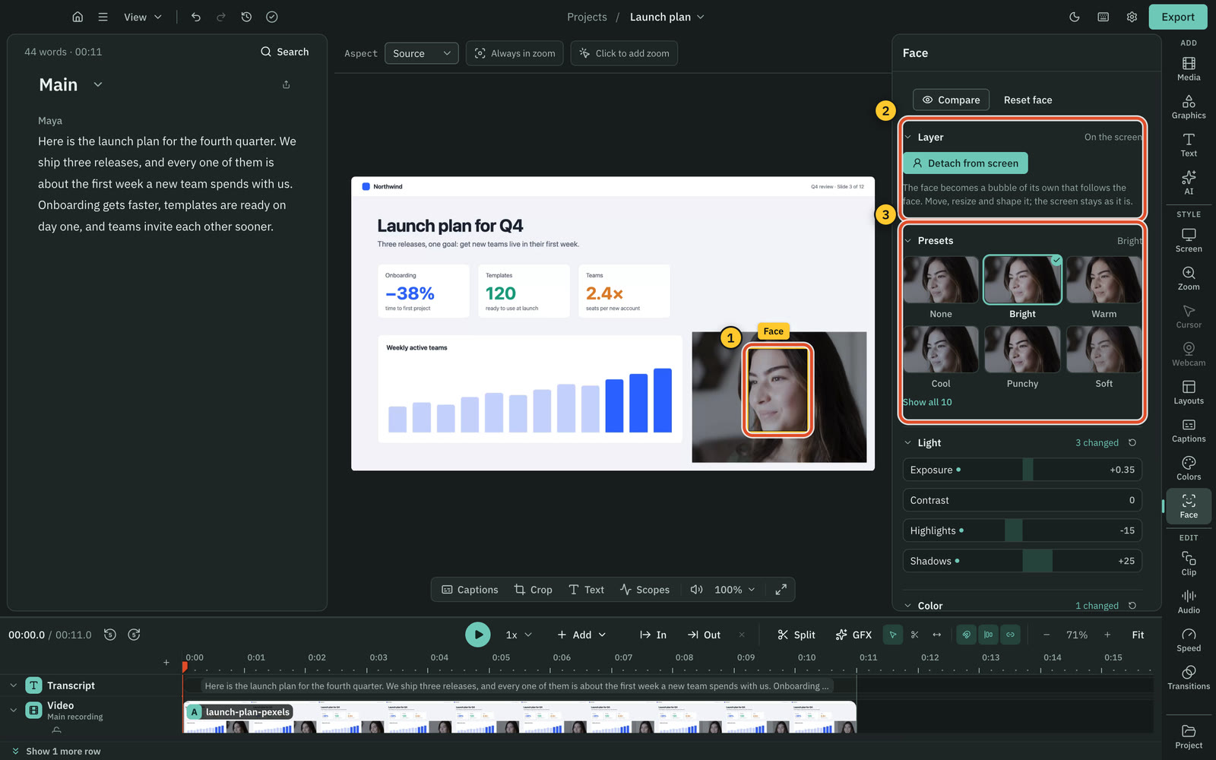Screen dimensions: 1216x760
Task: Open the Projects breadcrumb
Action: pos(587,17)
